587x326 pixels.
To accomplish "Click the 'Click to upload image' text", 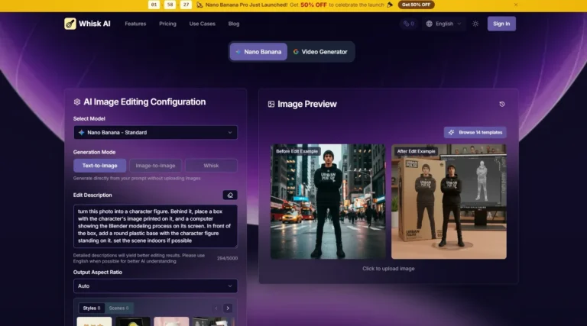I will [388, 269].
